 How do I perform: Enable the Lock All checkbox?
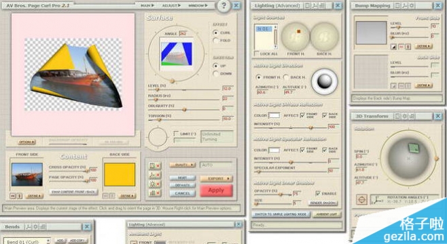point(257,54)
